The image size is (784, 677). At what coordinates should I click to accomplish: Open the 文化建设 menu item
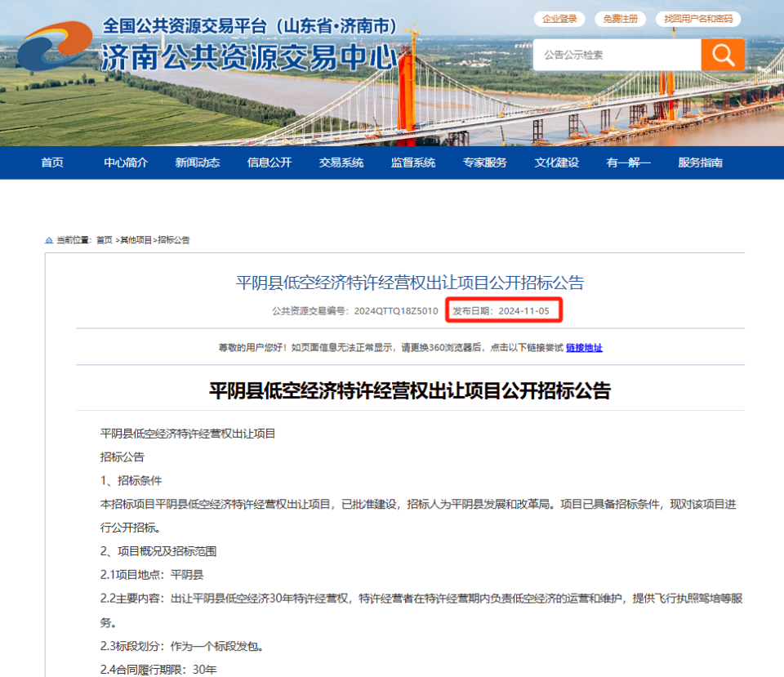(555, 163)
